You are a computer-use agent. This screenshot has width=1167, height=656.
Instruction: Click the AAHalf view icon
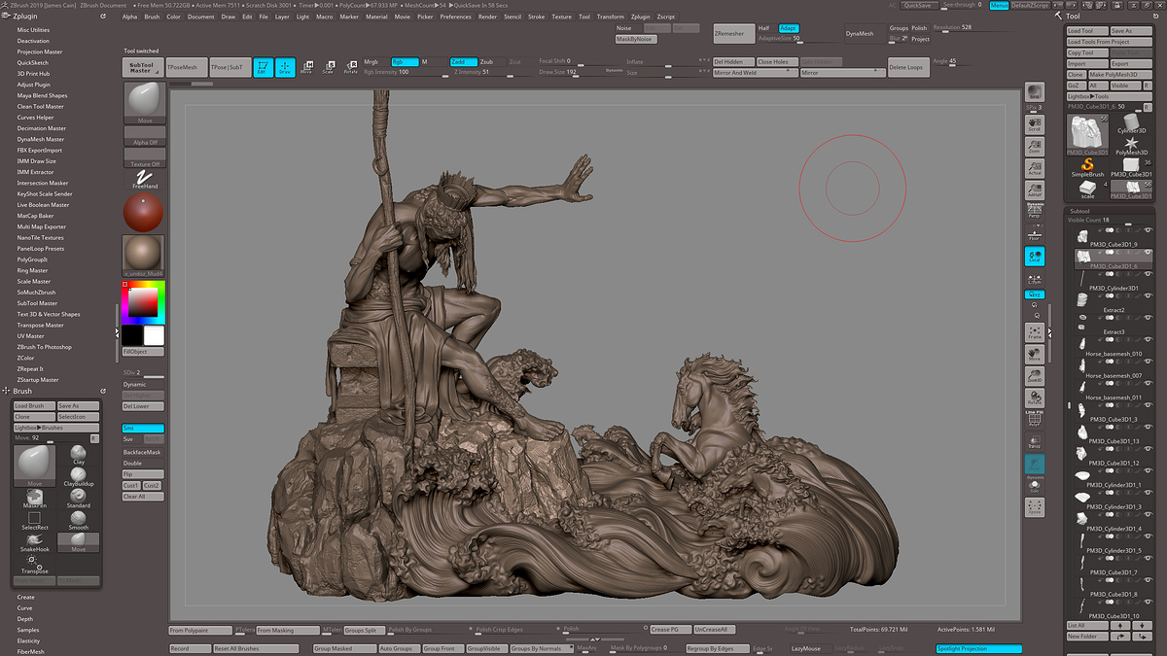(x=1035, y=190)
